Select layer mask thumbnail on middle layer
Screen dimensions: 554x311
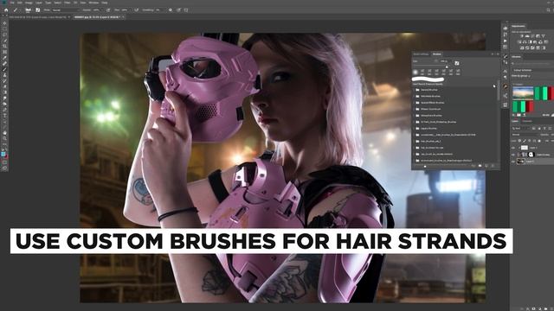click(531, 155)
